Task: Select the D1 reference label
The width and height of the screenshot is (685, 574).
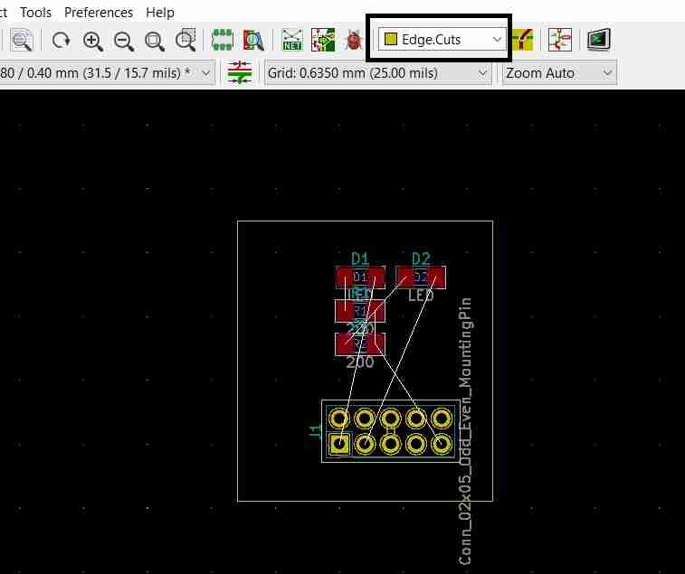Action: (x=360, y=259)
